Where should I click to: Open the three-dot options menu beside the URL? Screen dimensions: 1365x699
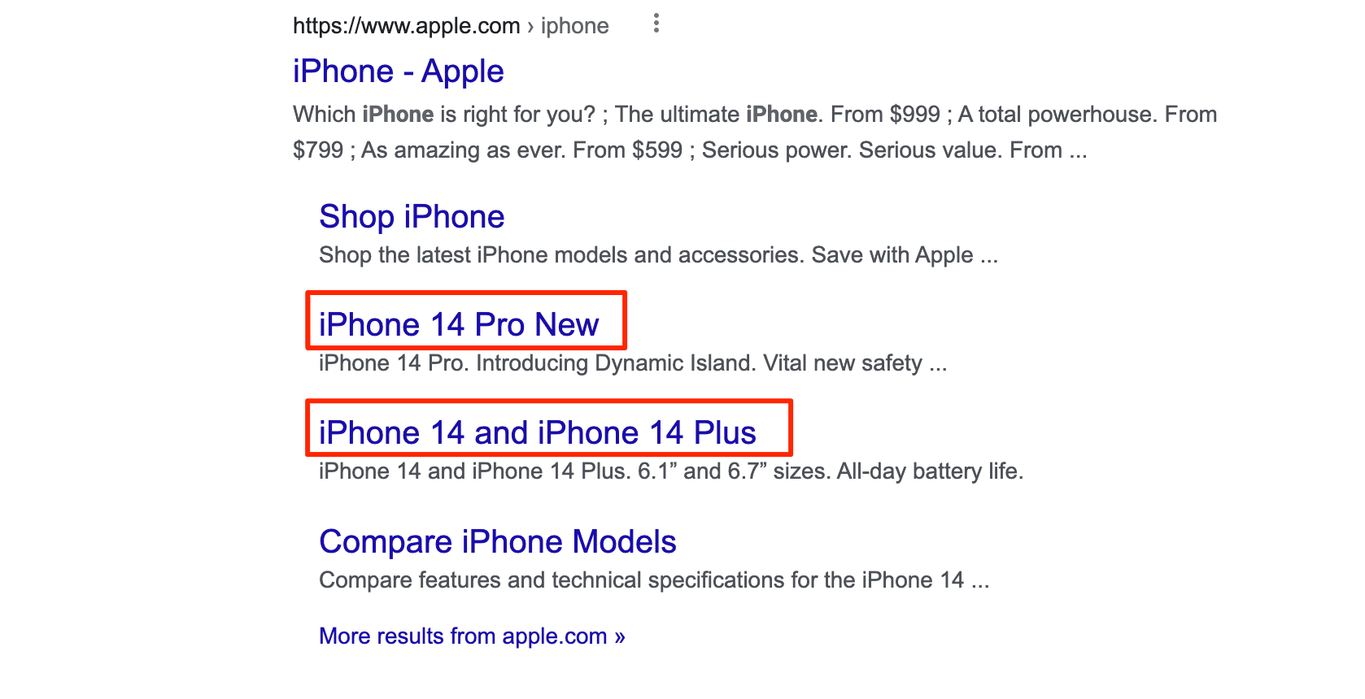(656, 24)
